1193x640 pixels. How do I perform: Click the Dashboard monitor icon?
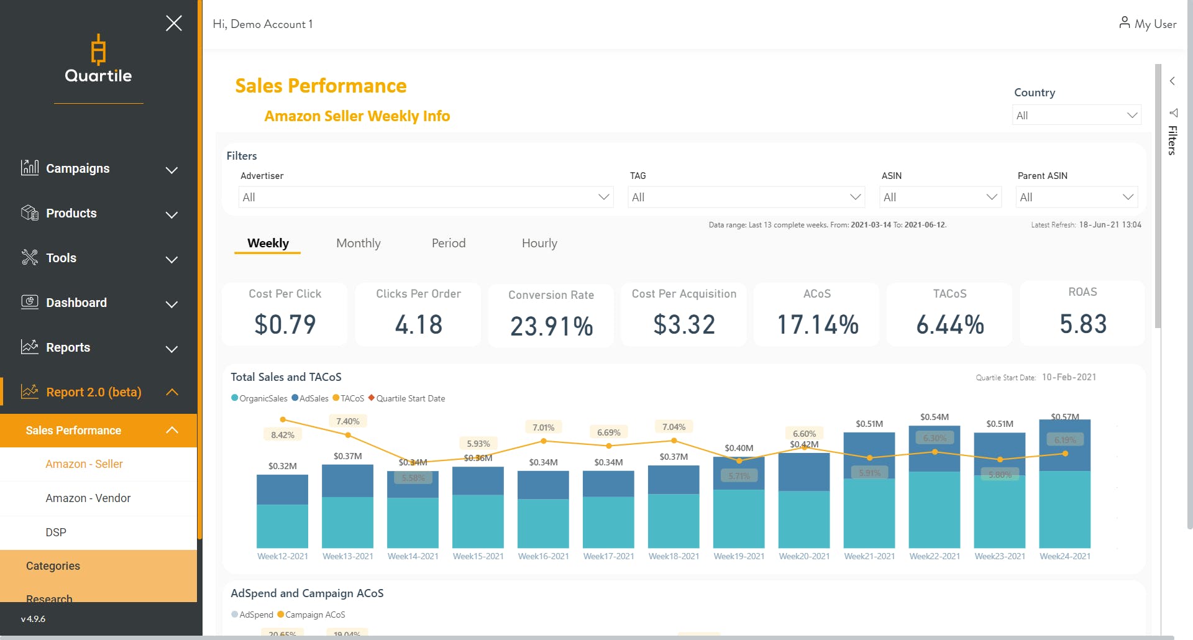(x=30, y=302)
